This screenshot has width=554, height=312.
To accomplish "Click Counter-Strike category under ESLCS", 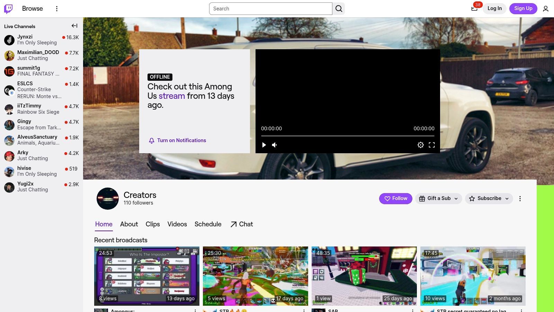I will click(34, 89).
